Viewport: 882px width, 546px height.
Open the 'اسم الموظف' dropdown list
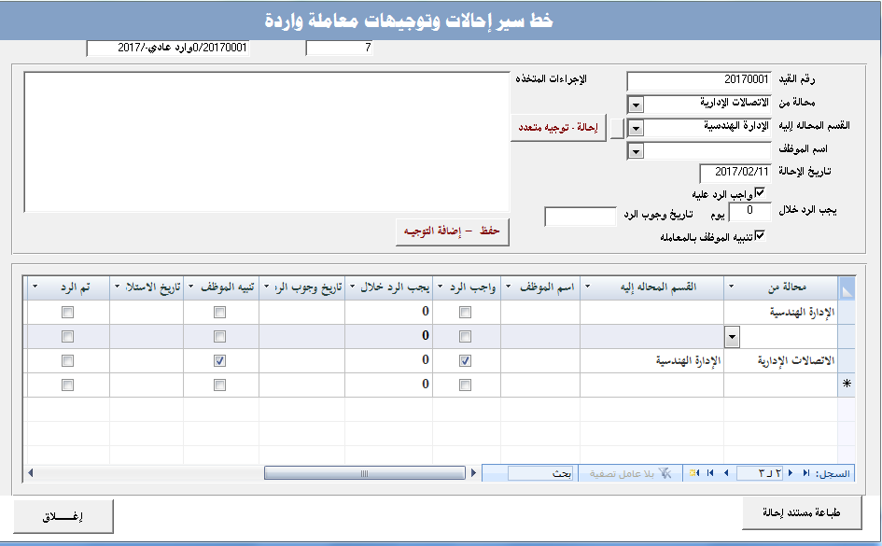636,150
